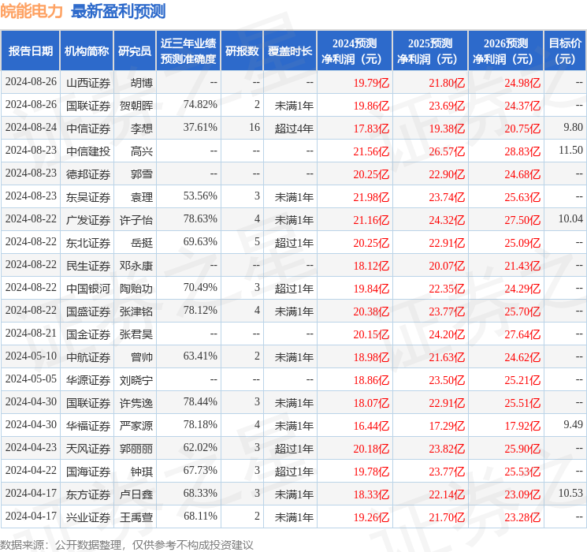
Task: Click the 70.49% accuracy value
Action: (x=200, y=287)
